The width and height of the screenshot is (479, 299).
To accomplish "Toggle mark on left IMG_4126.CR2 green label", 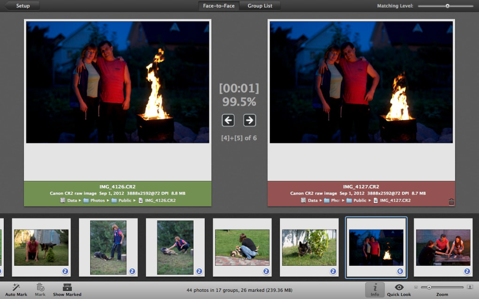I will pos(117,194).
